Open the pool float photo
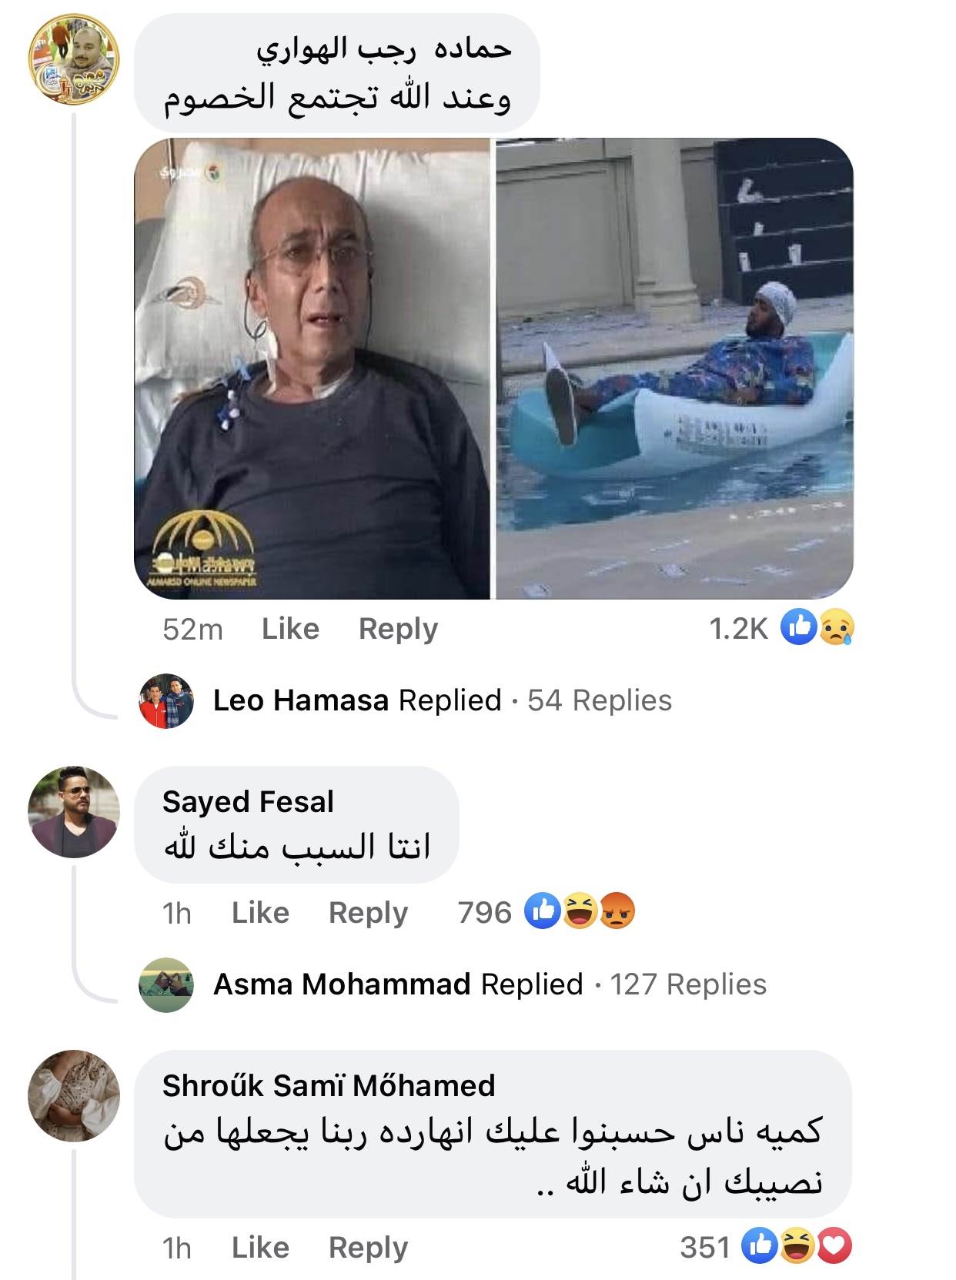This screenshot has height=1280, width=956. point(674,369)
